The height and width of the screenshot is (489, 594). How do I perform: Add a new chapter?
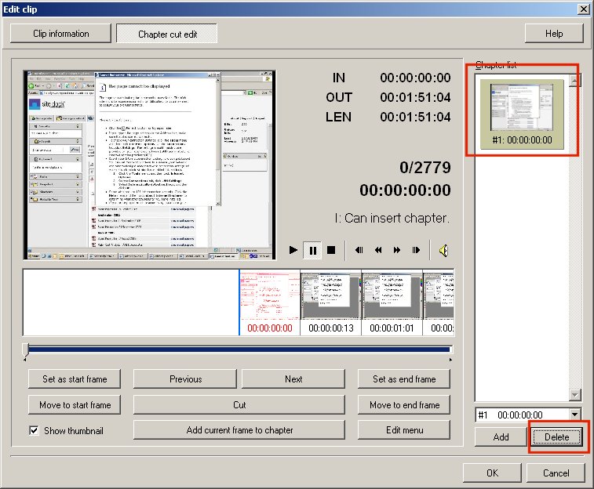[501, 436]
